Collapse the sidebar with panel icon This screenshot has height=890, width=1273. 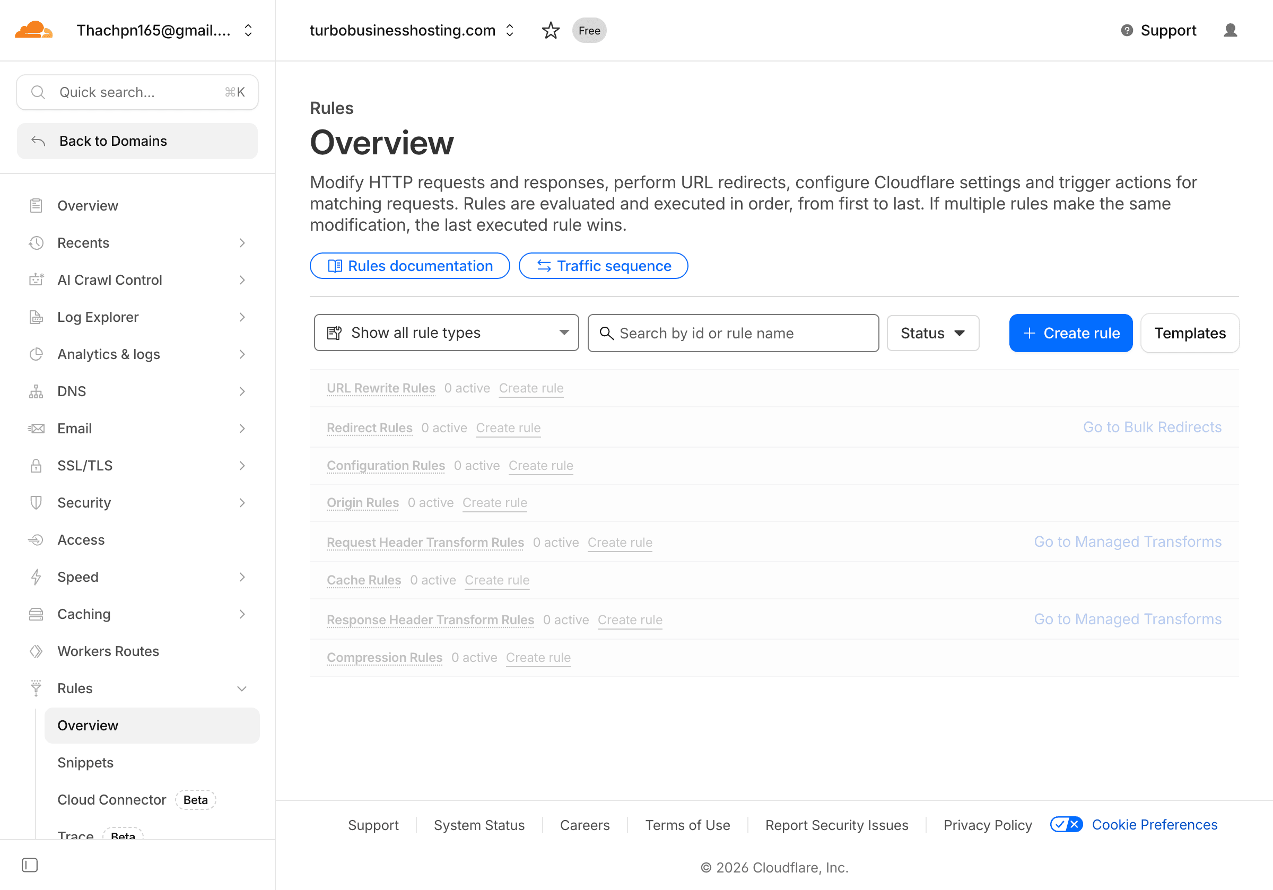(x=30, y=865)
